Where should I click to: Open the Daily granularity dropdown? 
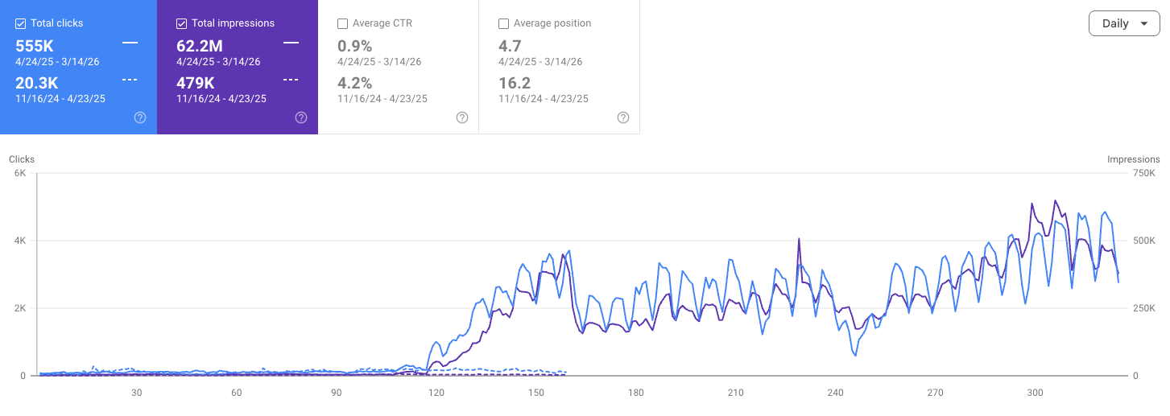(x=1124, y=23)
